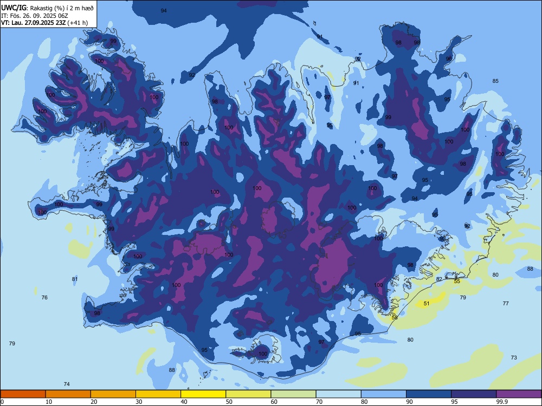Image resolution: width=542 pixels, height=406 pixels.
Task: Click the light orange 20–30 legend swatch
Action: pyautogui.click(x=113, y=394)
